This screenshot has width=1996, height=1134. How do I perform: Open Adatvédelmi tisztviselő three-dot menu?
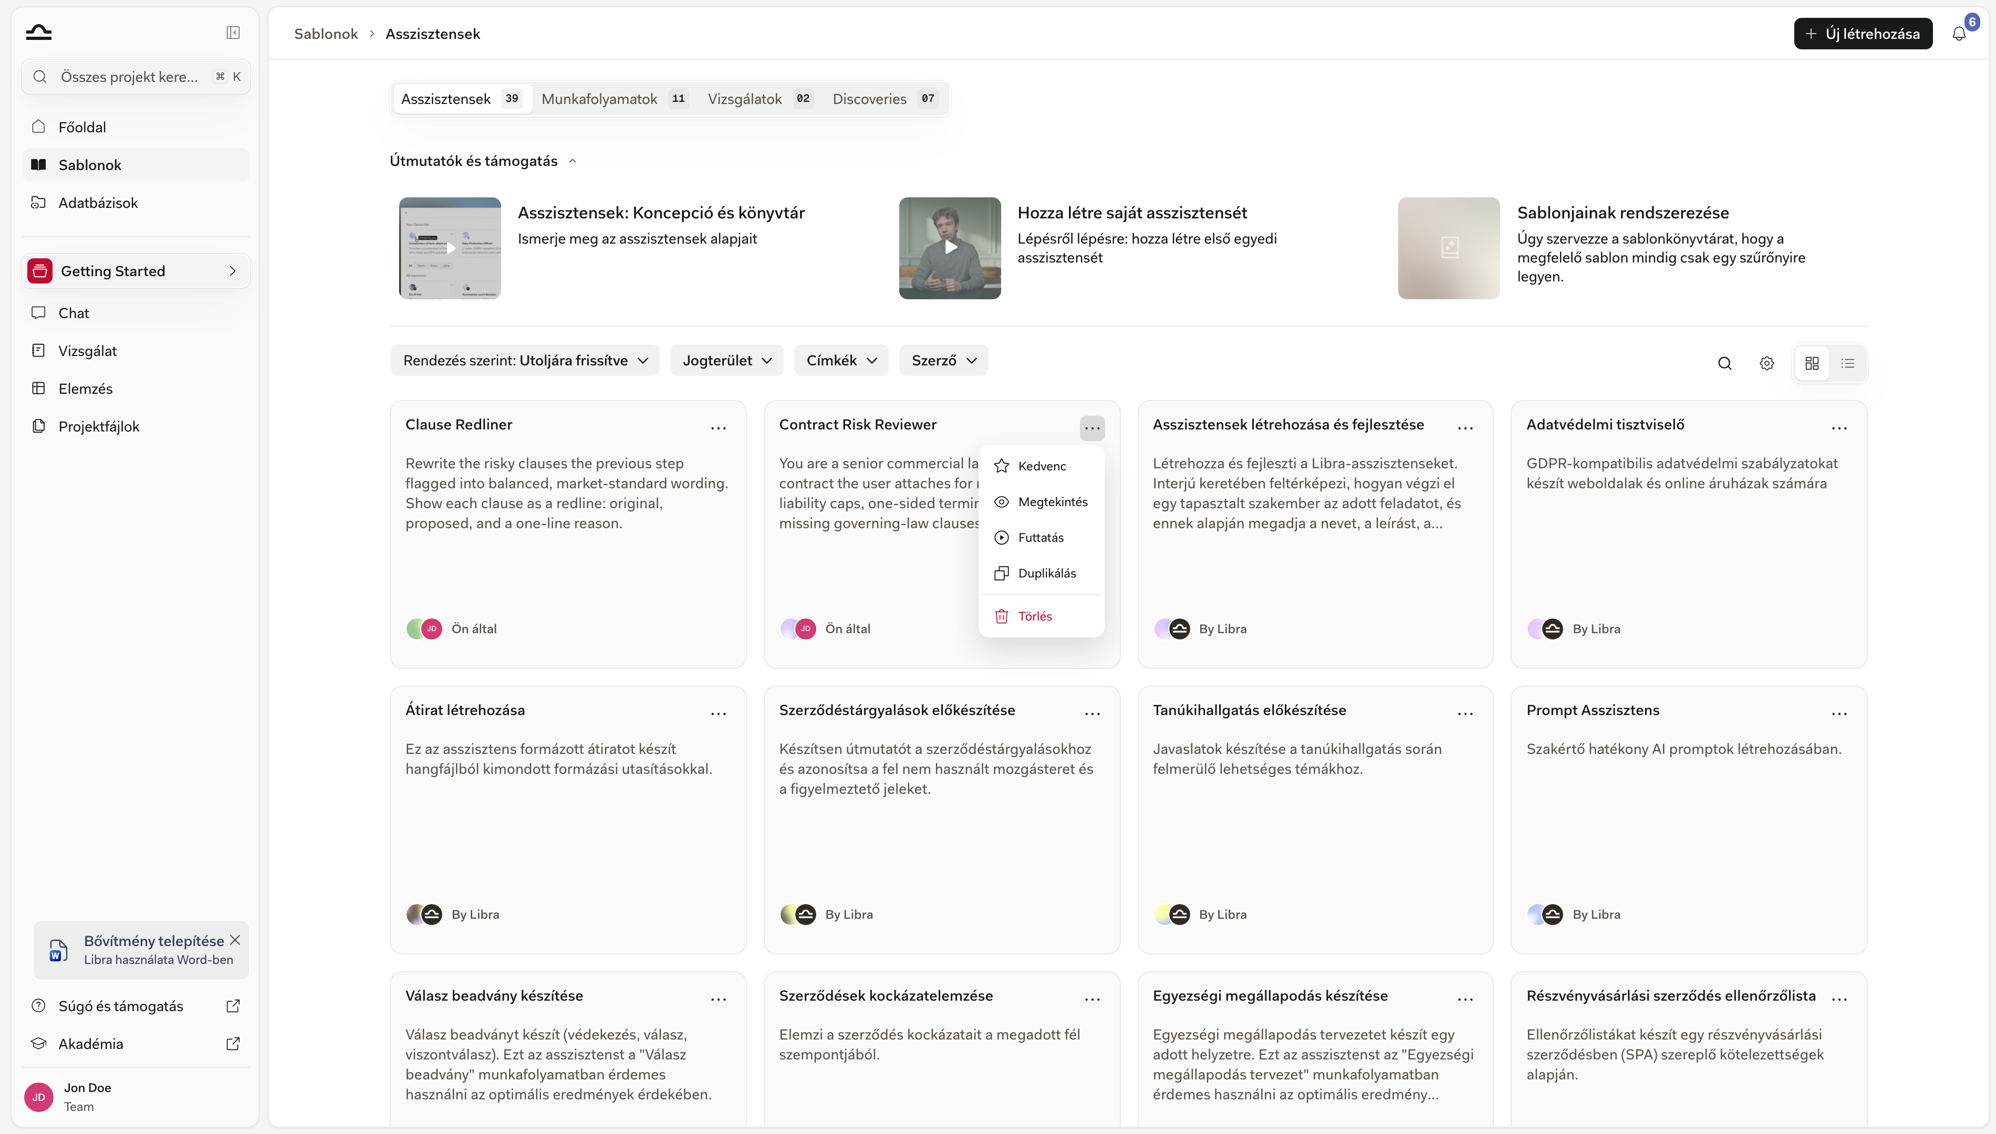[1839, 427]
